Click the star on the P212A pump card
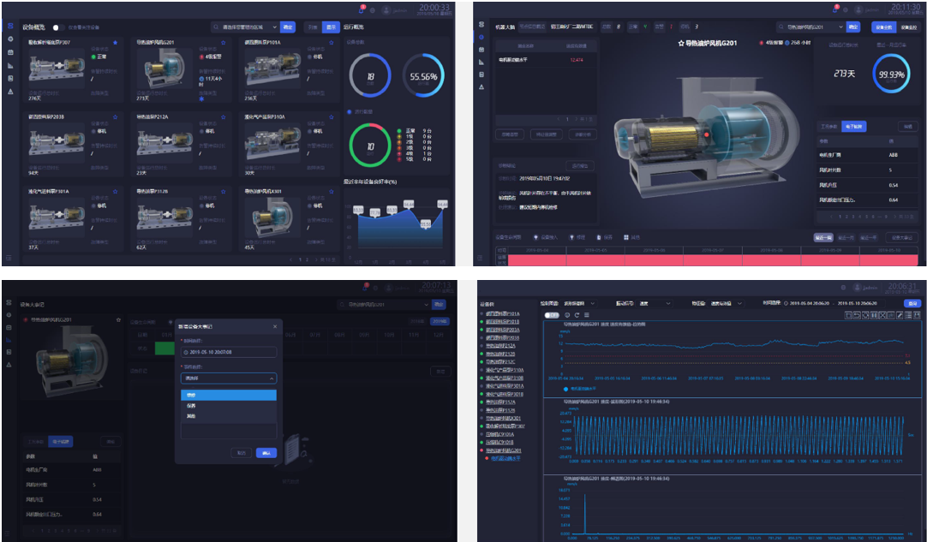 [x=223, y=117]
